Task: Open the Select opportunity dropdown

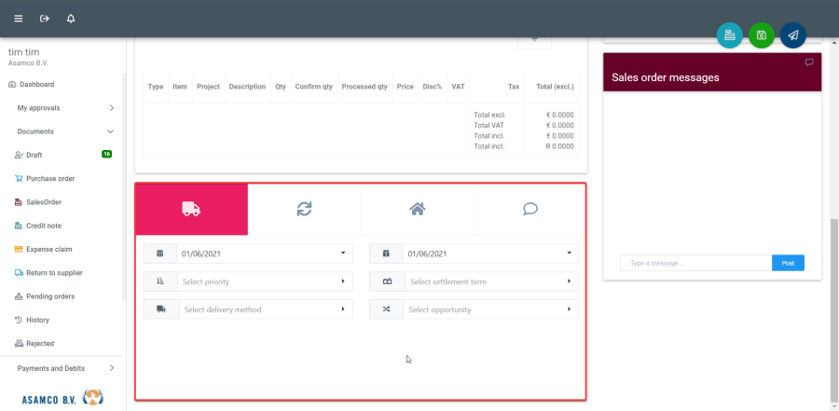Action: 487,309
